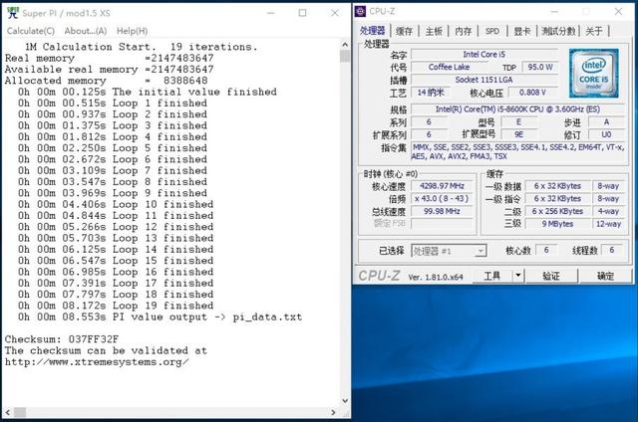Viewport: 638px width, 422px height.
Task: Click the vertical scrollbar thumb in Super PI
Action: click(x=345, y=56)
